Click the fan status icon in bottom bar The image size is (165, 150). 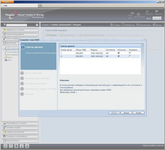[x=16, y=146]
